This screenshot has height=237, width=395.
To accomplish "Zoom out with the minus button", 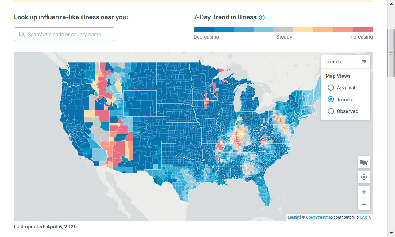I will pos(364,204).
